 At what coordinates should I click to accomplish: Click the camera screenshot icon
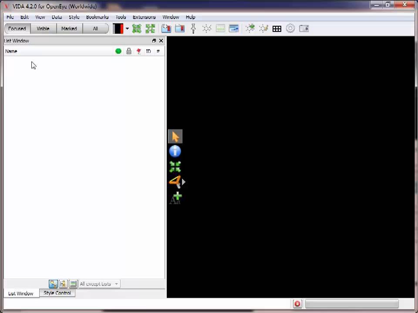coord(304,29)
